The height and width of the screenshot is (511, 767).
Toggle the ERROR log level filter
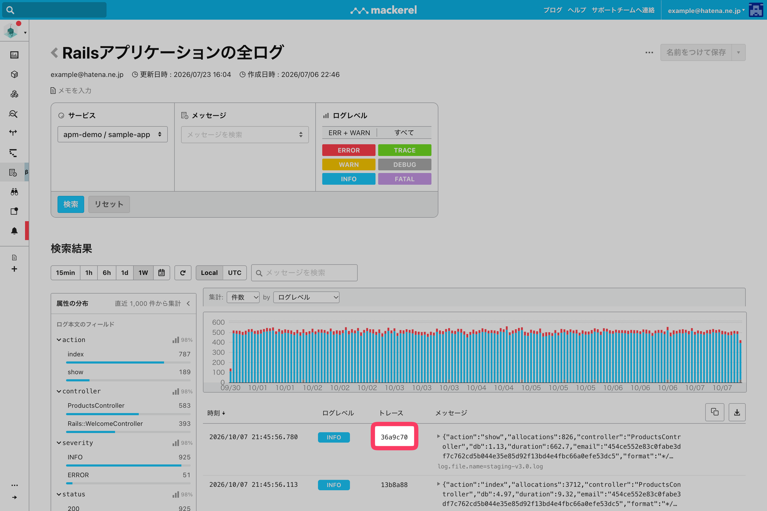click(x=349, y=150)
